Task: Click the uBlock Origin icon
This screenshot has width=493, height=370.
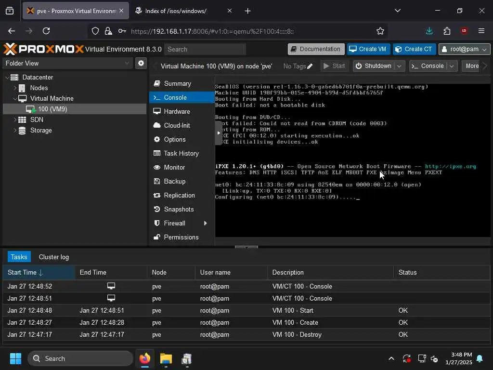Action: (x=464, y=31)
